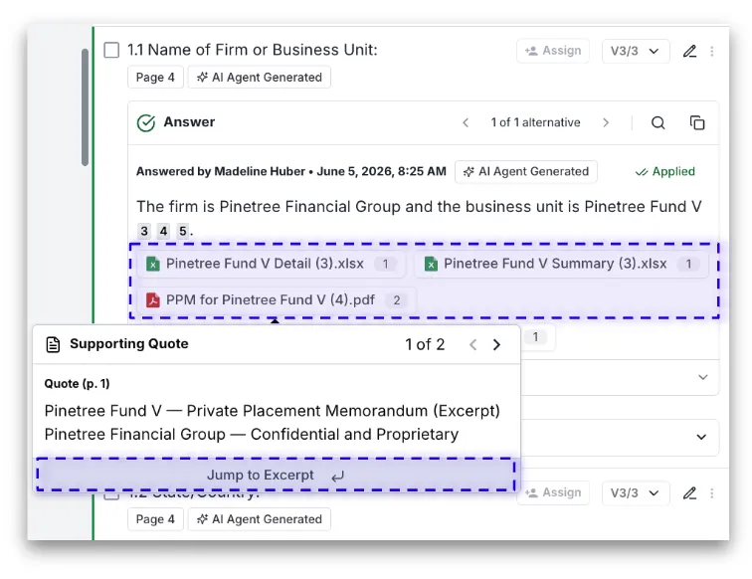The height and width of the screenshot is (579, 752).
Task: Click the pencil edit icon for question 1.1
Action: tap(689, 51)
